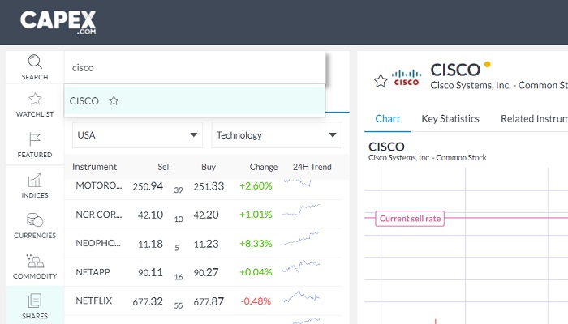Click the CAPEX.com logo
This screenshot has width=568, height=324.
(58, 22)
